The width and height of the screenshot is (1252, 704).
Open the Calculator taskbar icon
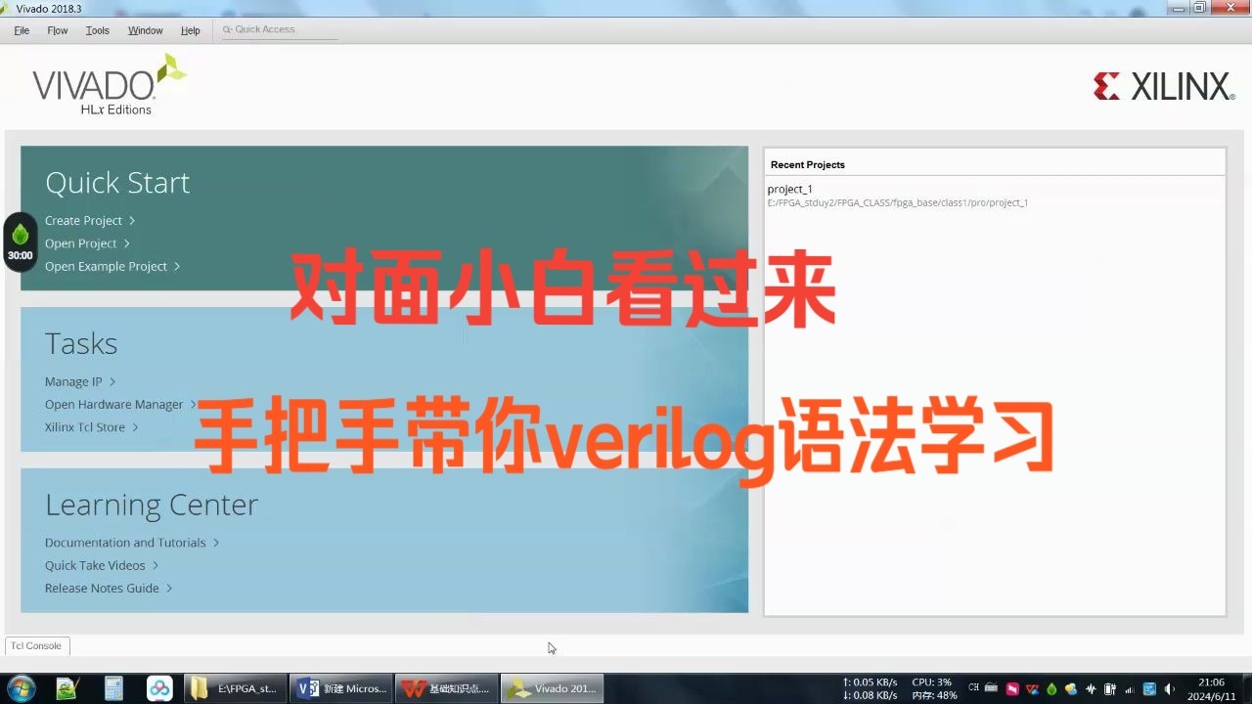tap(113, 688)
